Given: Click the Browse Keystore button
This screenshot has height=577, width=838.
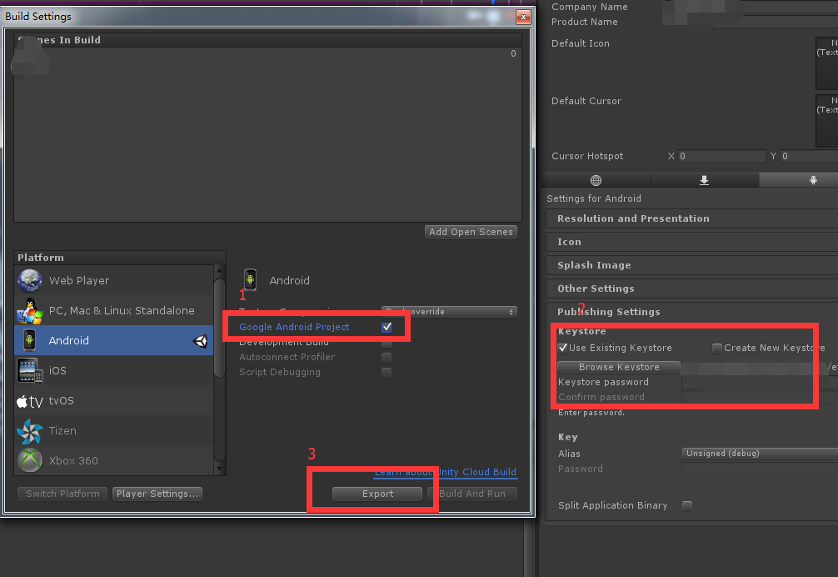Looking at the screenshot, I should pos(619,368).
